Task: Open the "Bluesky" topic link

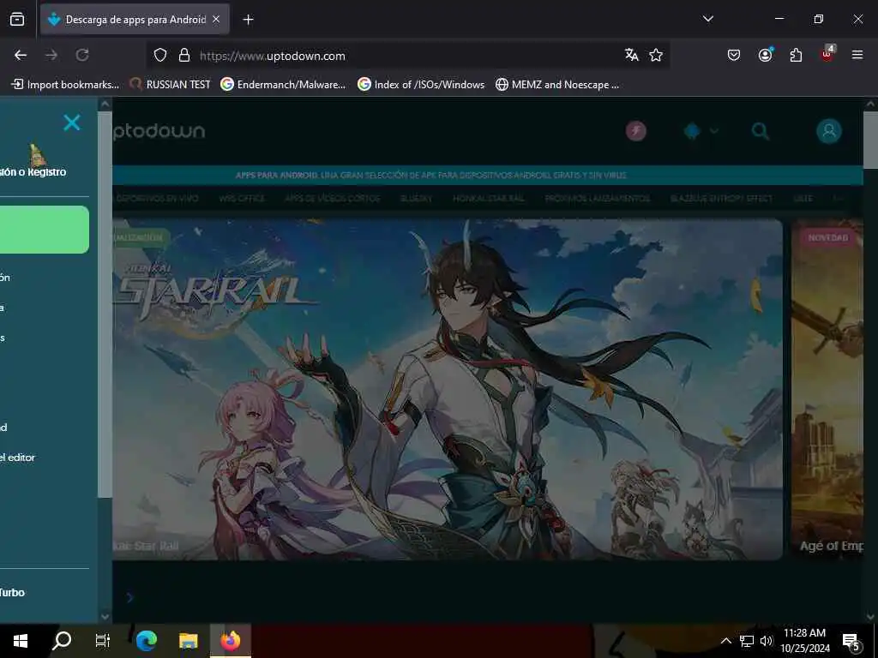Action: 416,199
